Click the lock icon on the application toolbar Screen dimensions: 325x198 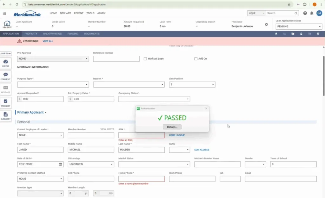coord(301,34)
